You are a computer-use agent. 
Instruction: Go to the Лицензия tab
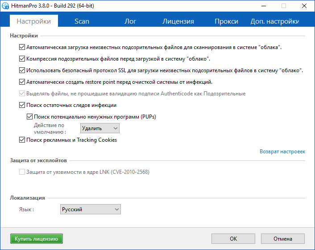click(178, 21)
